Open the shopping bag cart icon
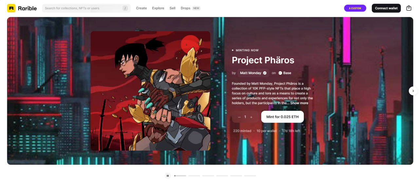The height and width of the screenshot is (182, 419). click(x=409, y=8)
